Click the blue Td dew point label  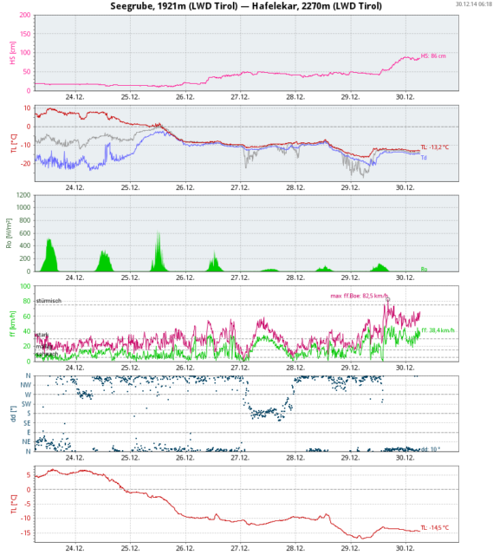[x=424, y=158]
